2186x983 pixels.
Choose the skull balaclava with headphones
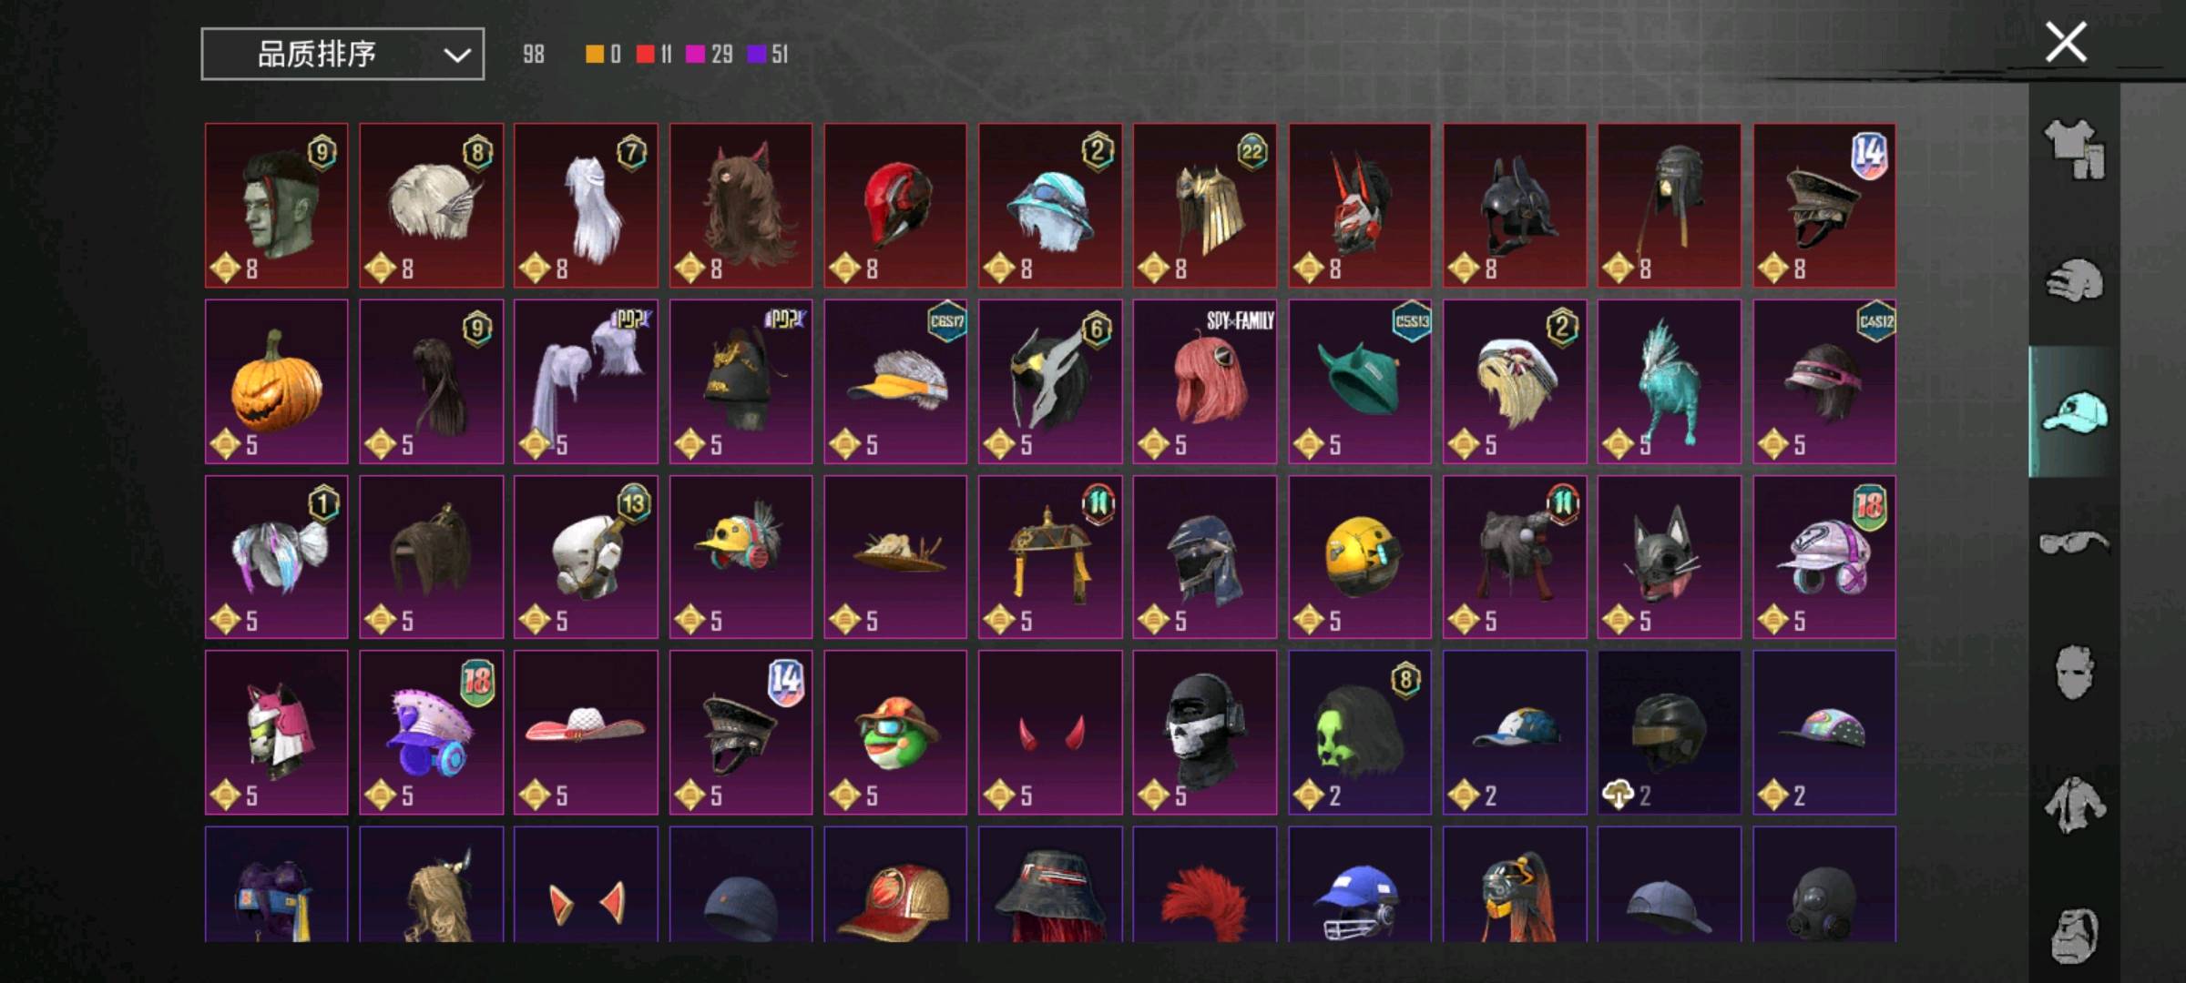coord(1204,733)
